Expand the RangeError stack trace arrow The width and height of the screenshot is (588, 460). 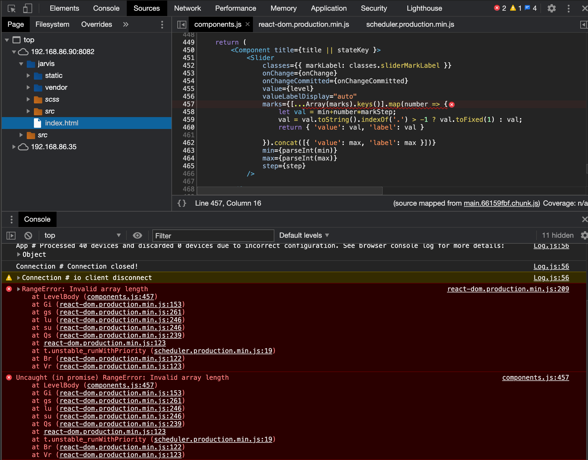(18, 289)
